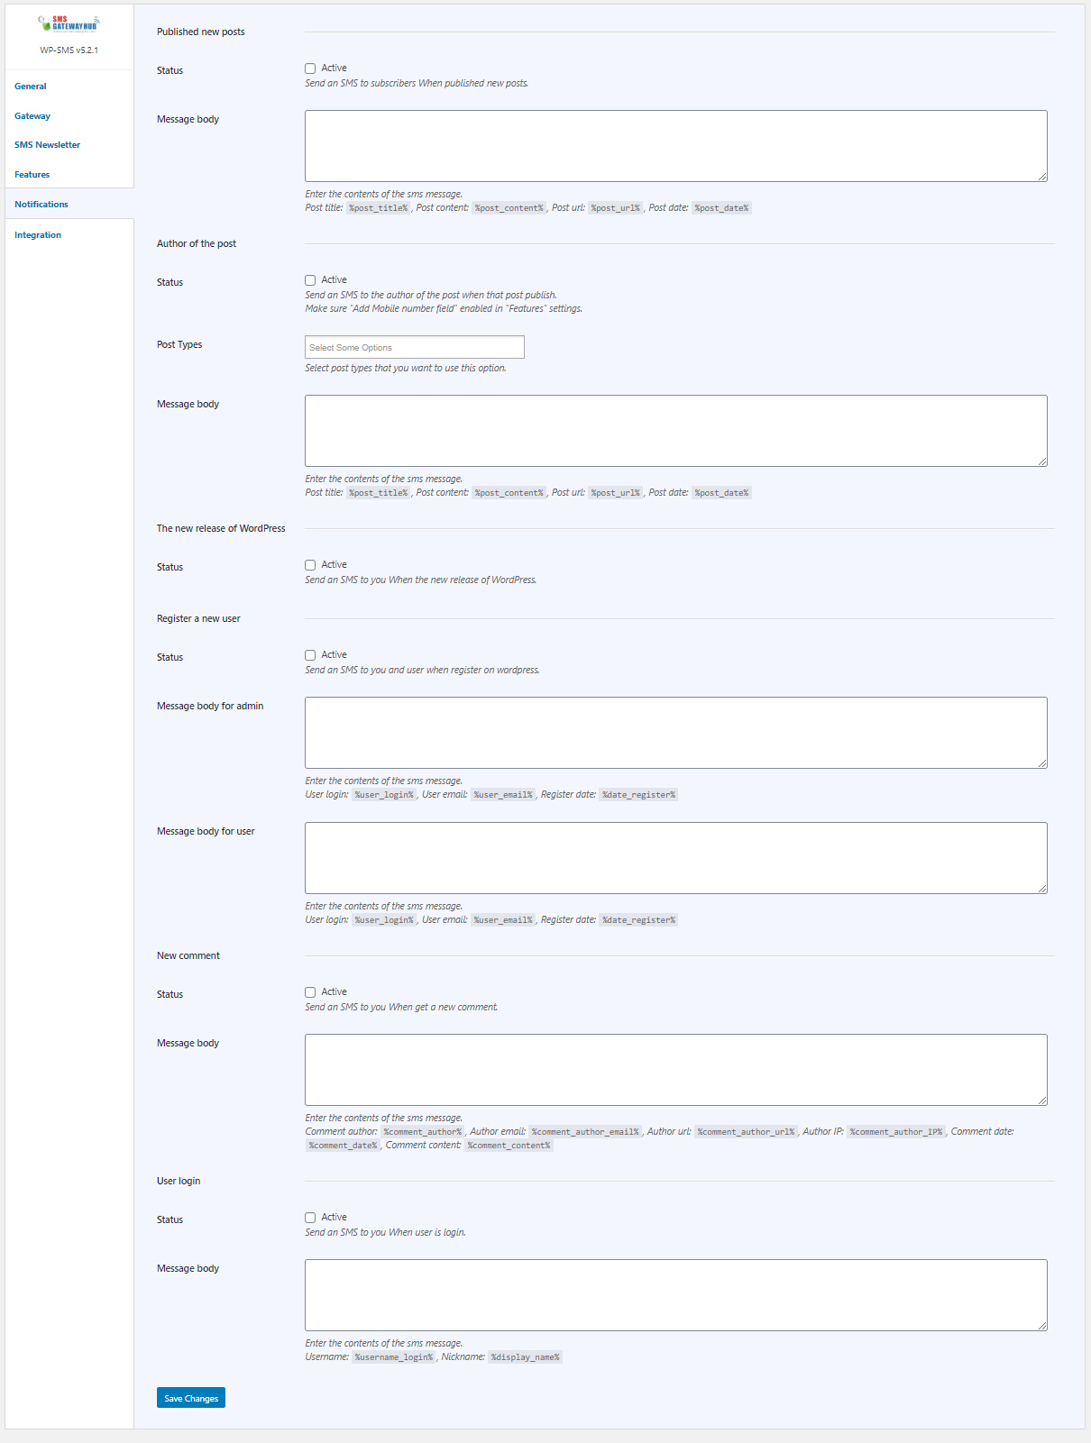The image size is (1091, 1443).
Task: Open the Integration tab
Action: pos(38,235)
